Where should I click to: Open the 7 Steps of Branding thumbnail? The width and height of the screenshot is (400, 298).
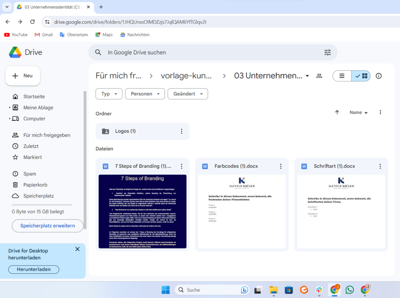(143, 211)
